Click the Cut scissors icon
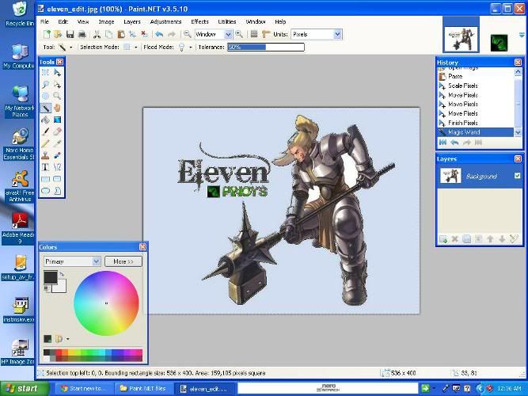This screenshot has width=528, height=396. tap(97, 34)
